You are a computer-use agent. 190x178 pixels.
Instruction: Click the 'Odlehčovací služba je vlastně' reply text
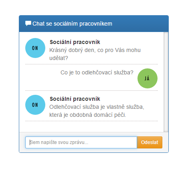click(x=97, y=107)
